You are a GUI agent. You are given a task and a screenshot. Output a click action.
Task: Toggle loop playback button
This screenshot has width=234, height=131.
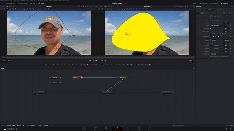(x=106, y=61)
